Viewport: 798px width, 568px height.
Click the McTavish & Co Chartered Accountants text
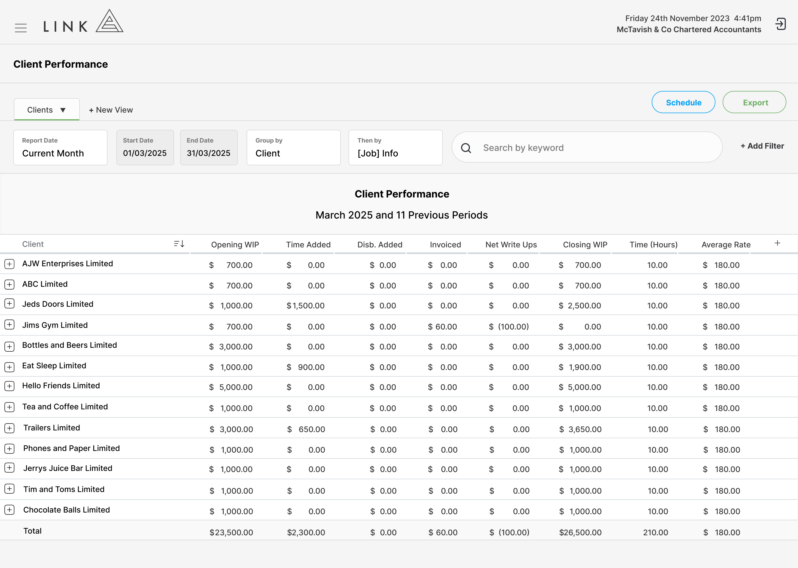click(689, 30)
